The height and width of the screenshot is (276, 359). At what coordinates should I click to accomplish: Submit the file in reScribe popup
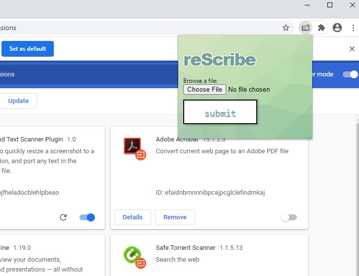click(220, 112)
